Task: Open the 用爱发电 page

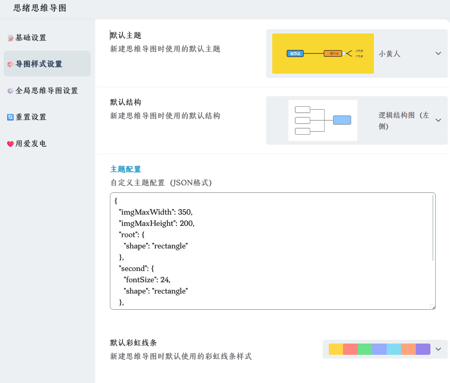Action: point(31,144)
